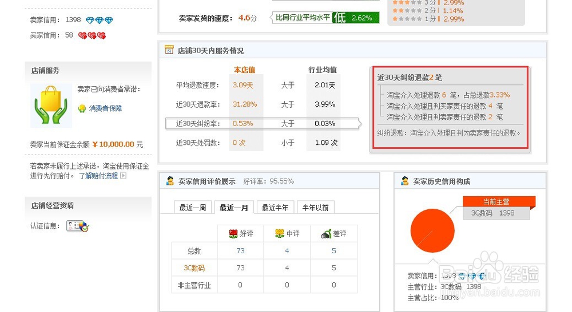Click the 1.09 次 industry penalty value

(326, 143)
